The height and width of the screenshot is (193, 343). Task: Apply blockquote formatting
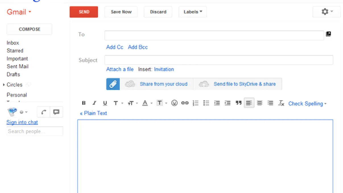pos(238,103)
